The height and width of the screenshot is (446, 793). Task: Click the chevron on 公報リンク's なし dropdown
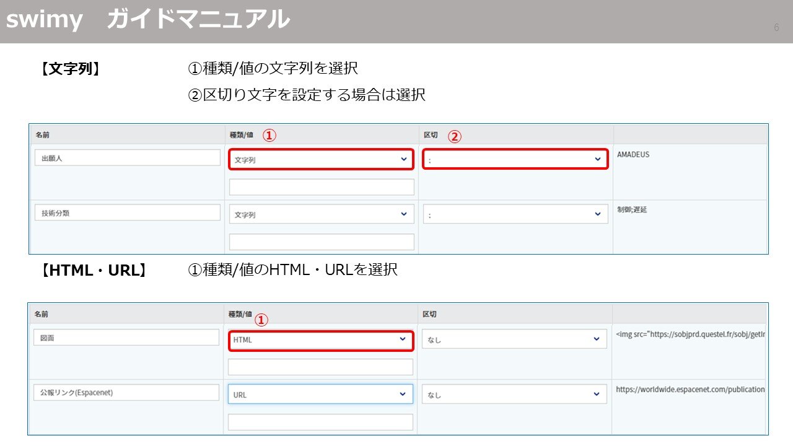pyautogui.click(x=597, y=394)
